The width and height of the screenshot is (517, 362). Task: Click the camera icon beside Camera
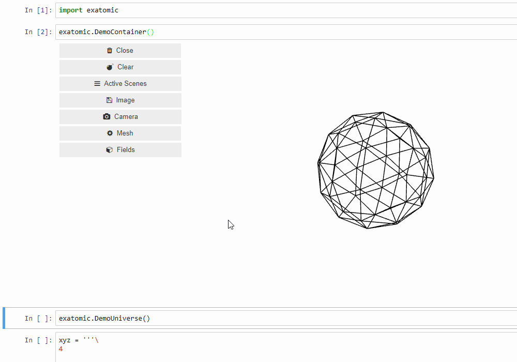107,117
